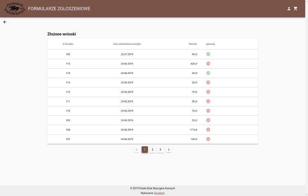Select basket number 114 cell
Image resolution: width=308 pixels, height=196 pixels.
pyautogui.click(x=68, y=73)
